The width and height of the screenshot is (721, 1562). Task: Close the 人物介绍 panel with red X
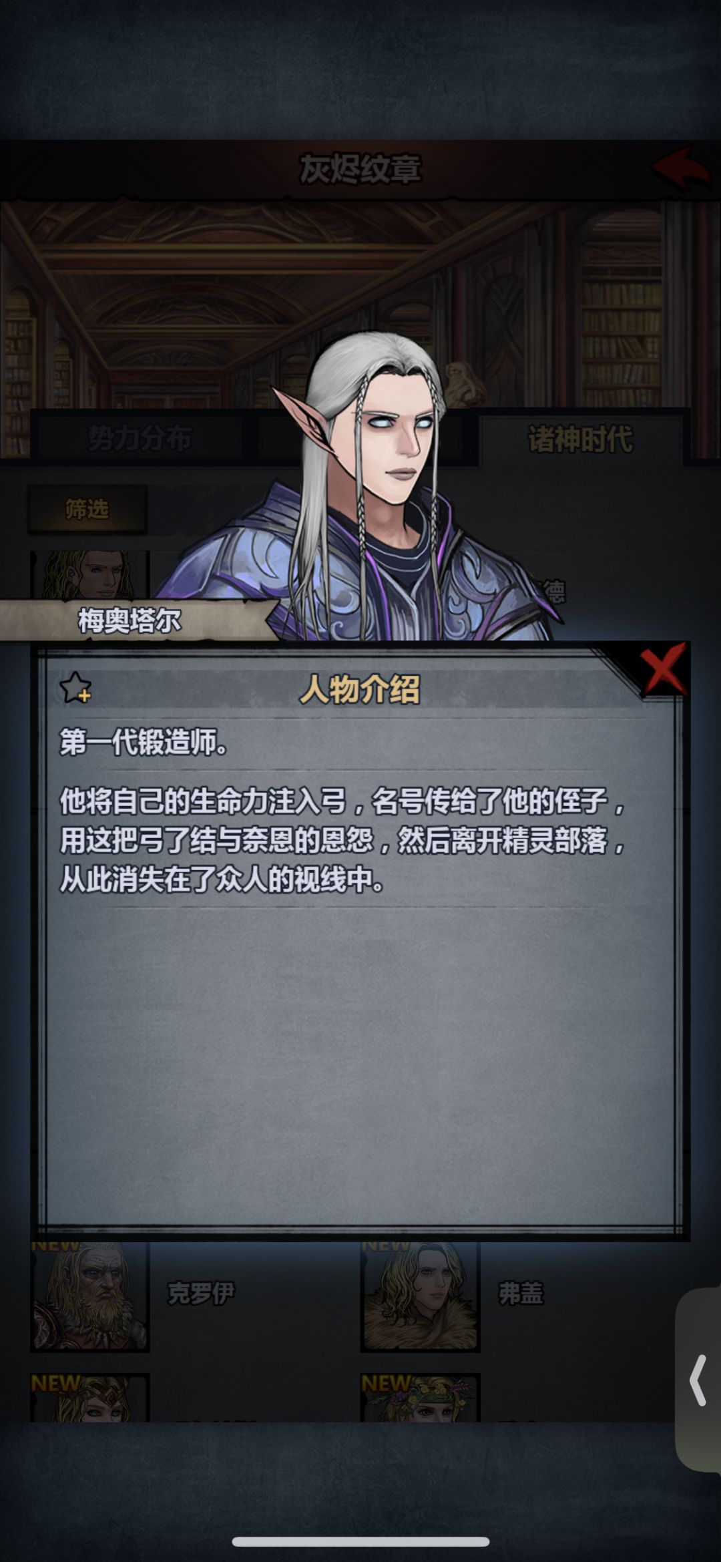pyautogui.click(x=663, y=668)
